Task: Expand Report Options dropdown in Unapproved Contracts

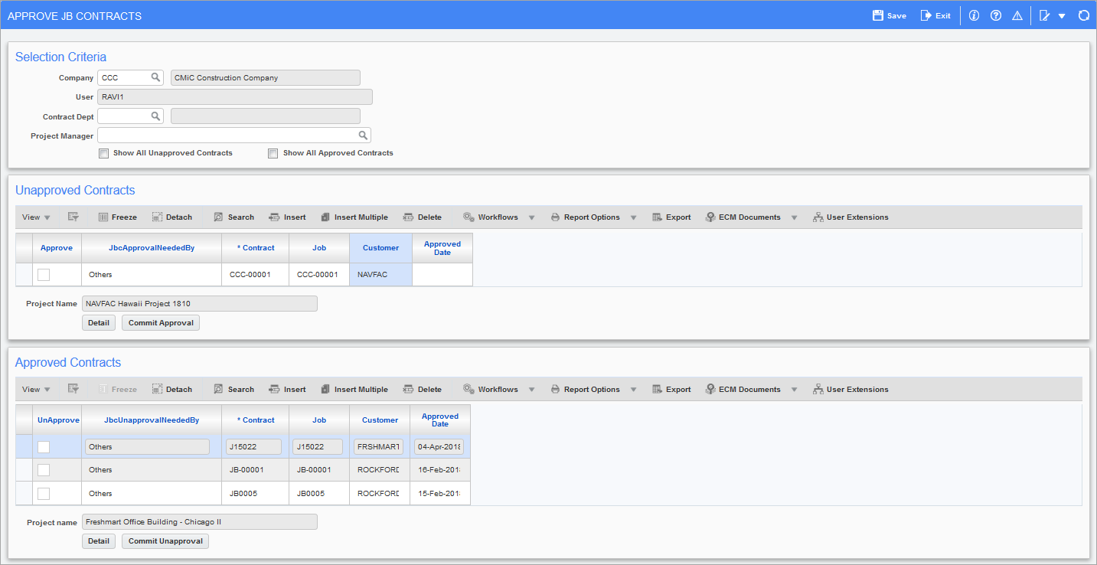Action: pos(633,217)
